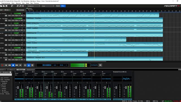
Task: Click the zoom out magnifier icon
Action: pos(20,6)
